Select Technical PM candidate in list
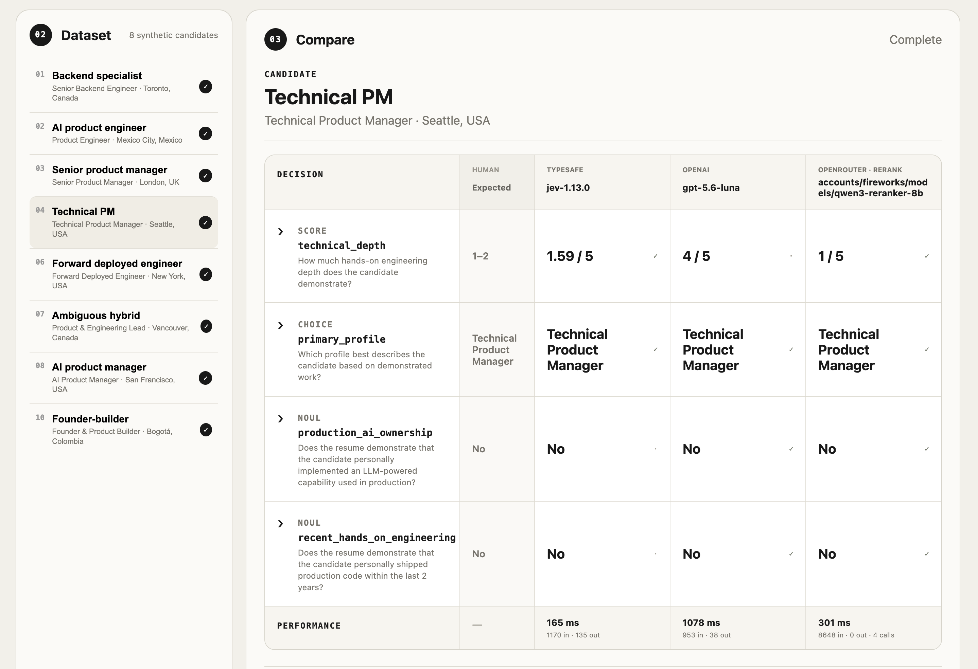 [124, 222]
